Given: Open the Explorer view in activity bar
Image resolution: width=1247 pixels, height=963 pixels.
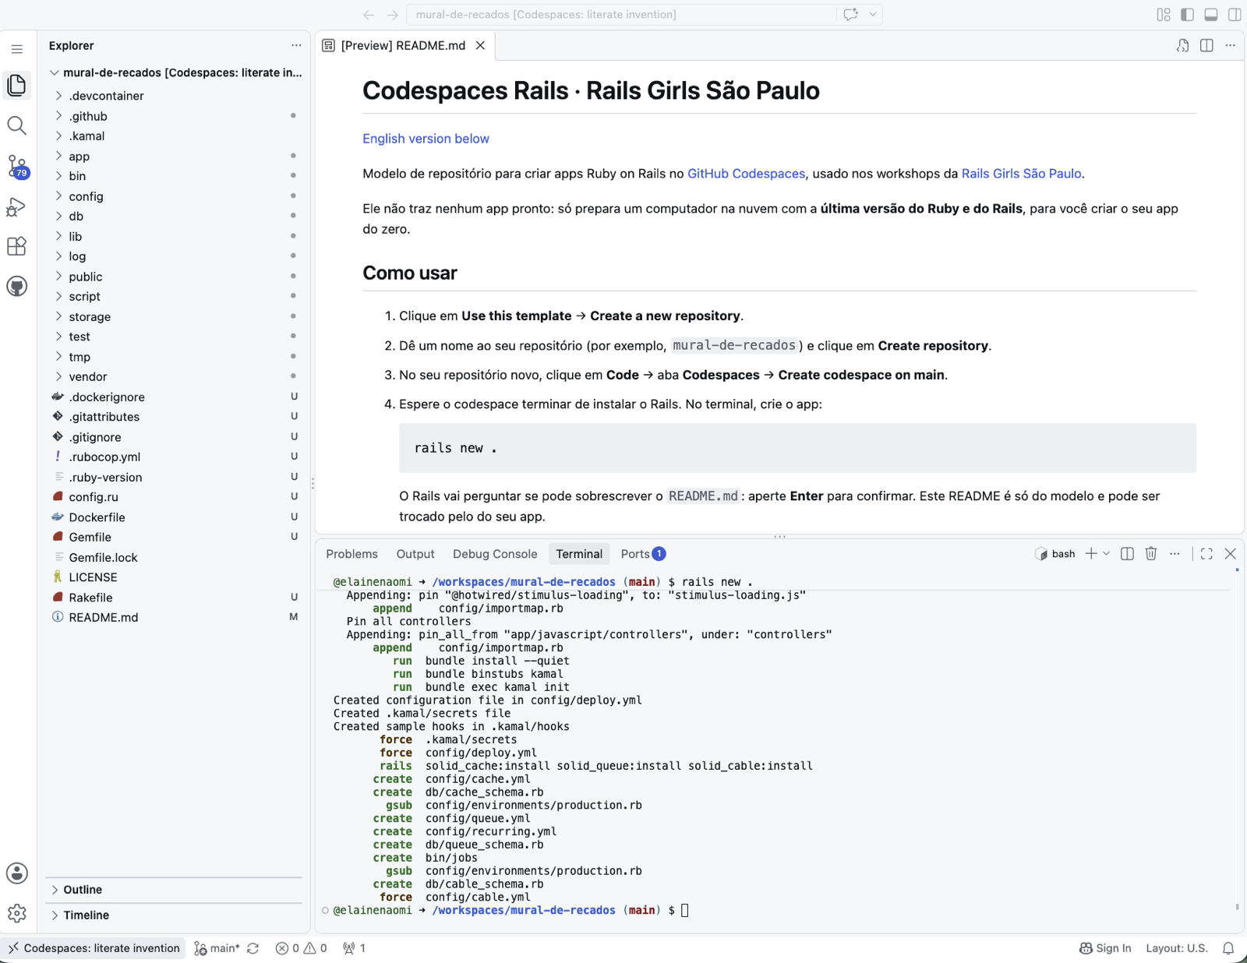Looking at the screenshot, I should click(17, 85).
